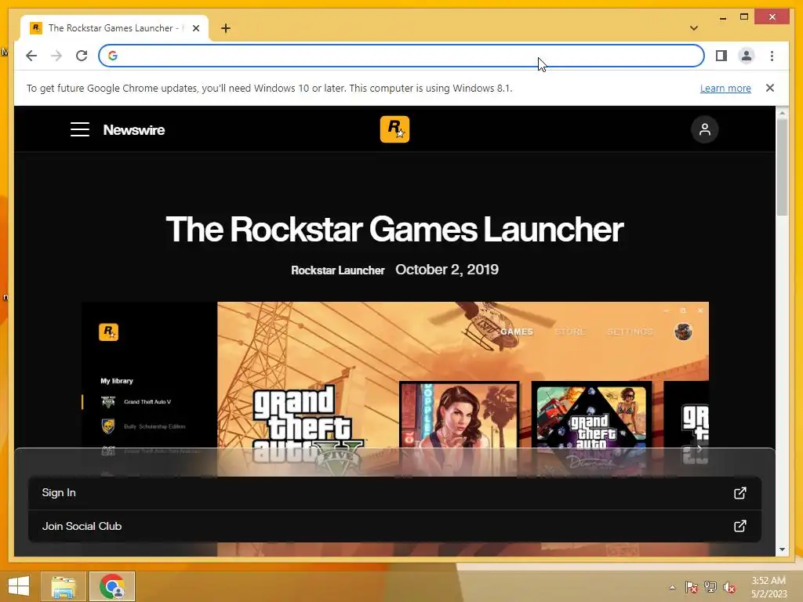Image resolution: width=803 pixels, height=602 pixels.
Task: Click the Learn more link
Action: pyautogui.click(x=725, y=88)
